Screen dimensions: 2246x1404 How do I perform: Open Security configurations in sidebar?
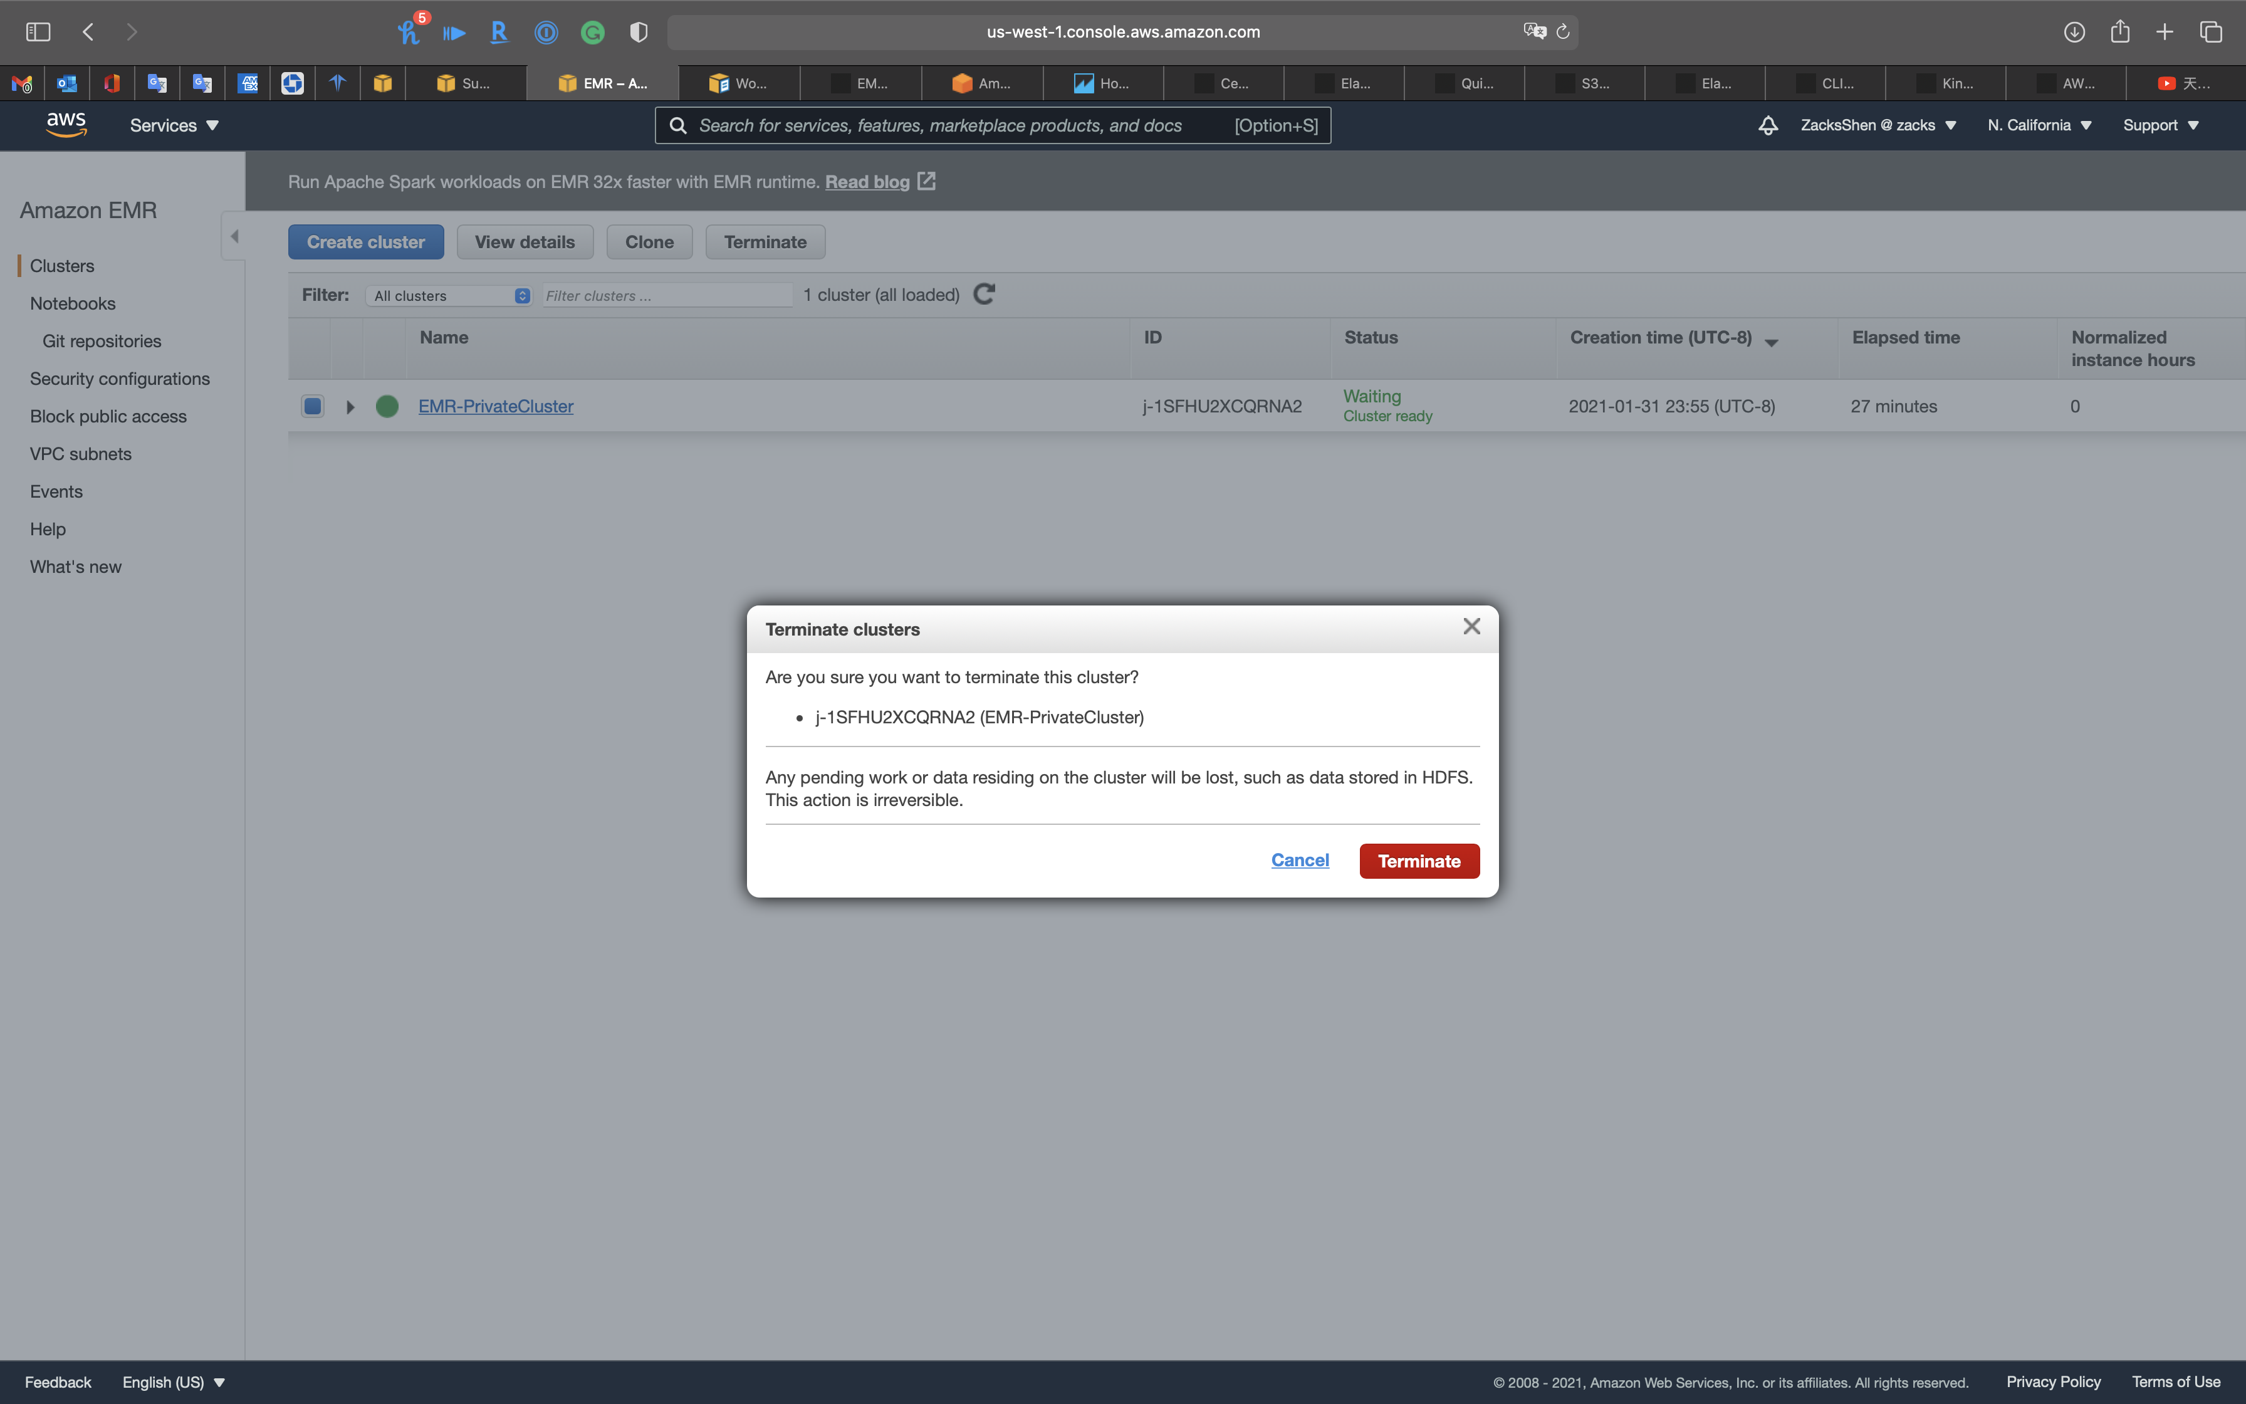click(120, 379)
